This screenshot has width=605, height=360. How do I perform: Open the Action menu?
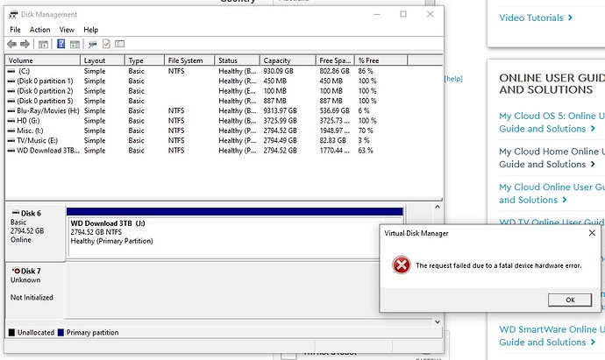click(39, 30)
